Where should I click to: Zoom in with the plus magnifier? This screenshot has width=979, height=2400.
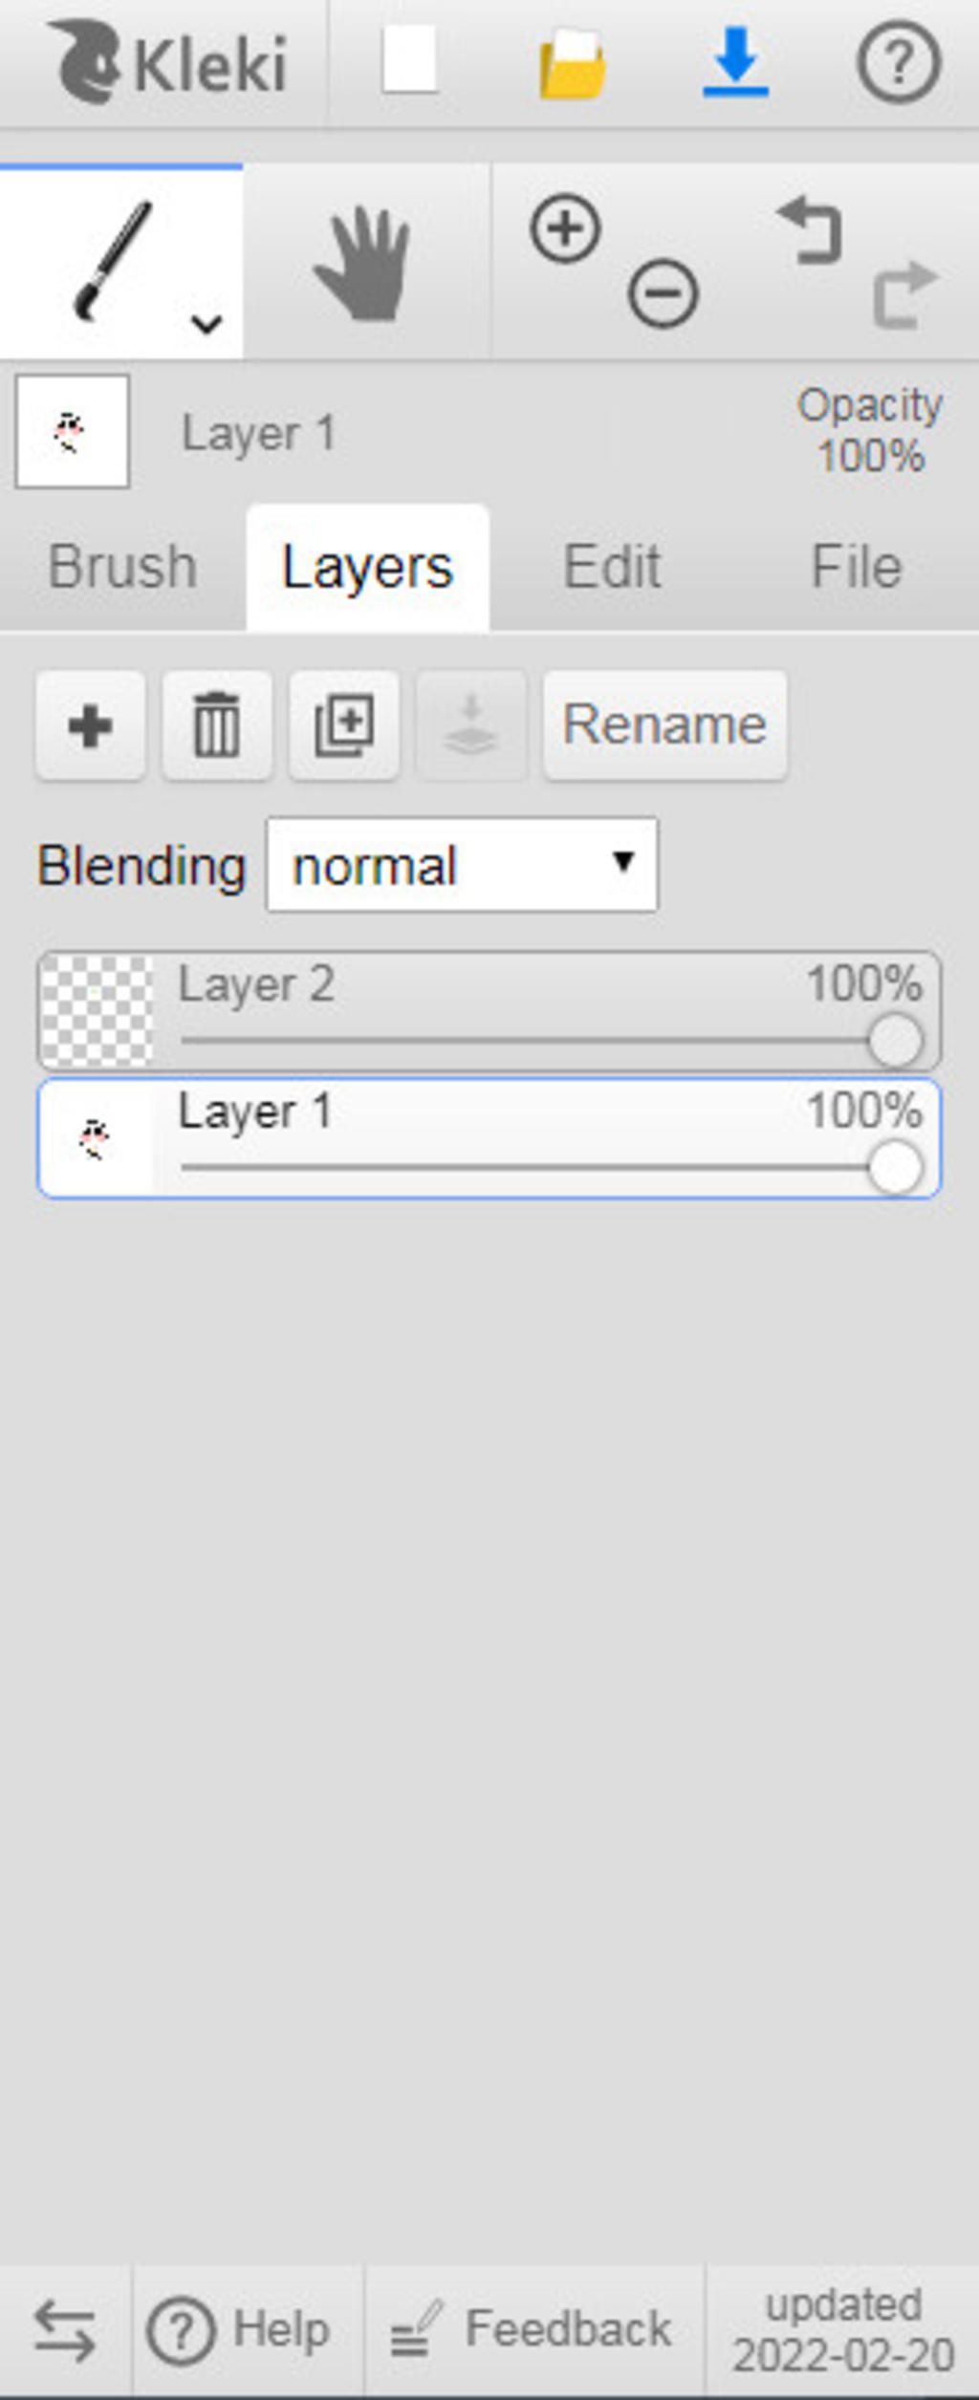click(566, 229)
